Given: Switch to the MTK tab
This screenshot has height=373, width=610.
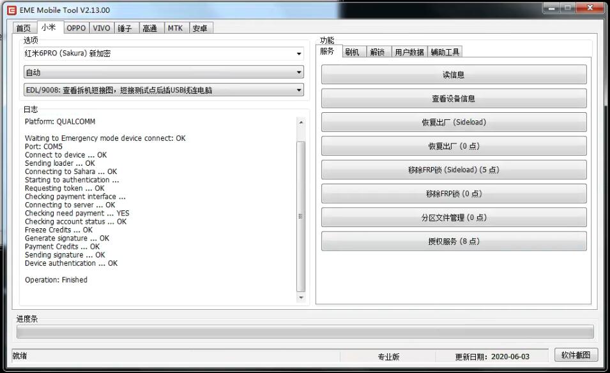Looking at the screenshot, I should tap(176, 28).
